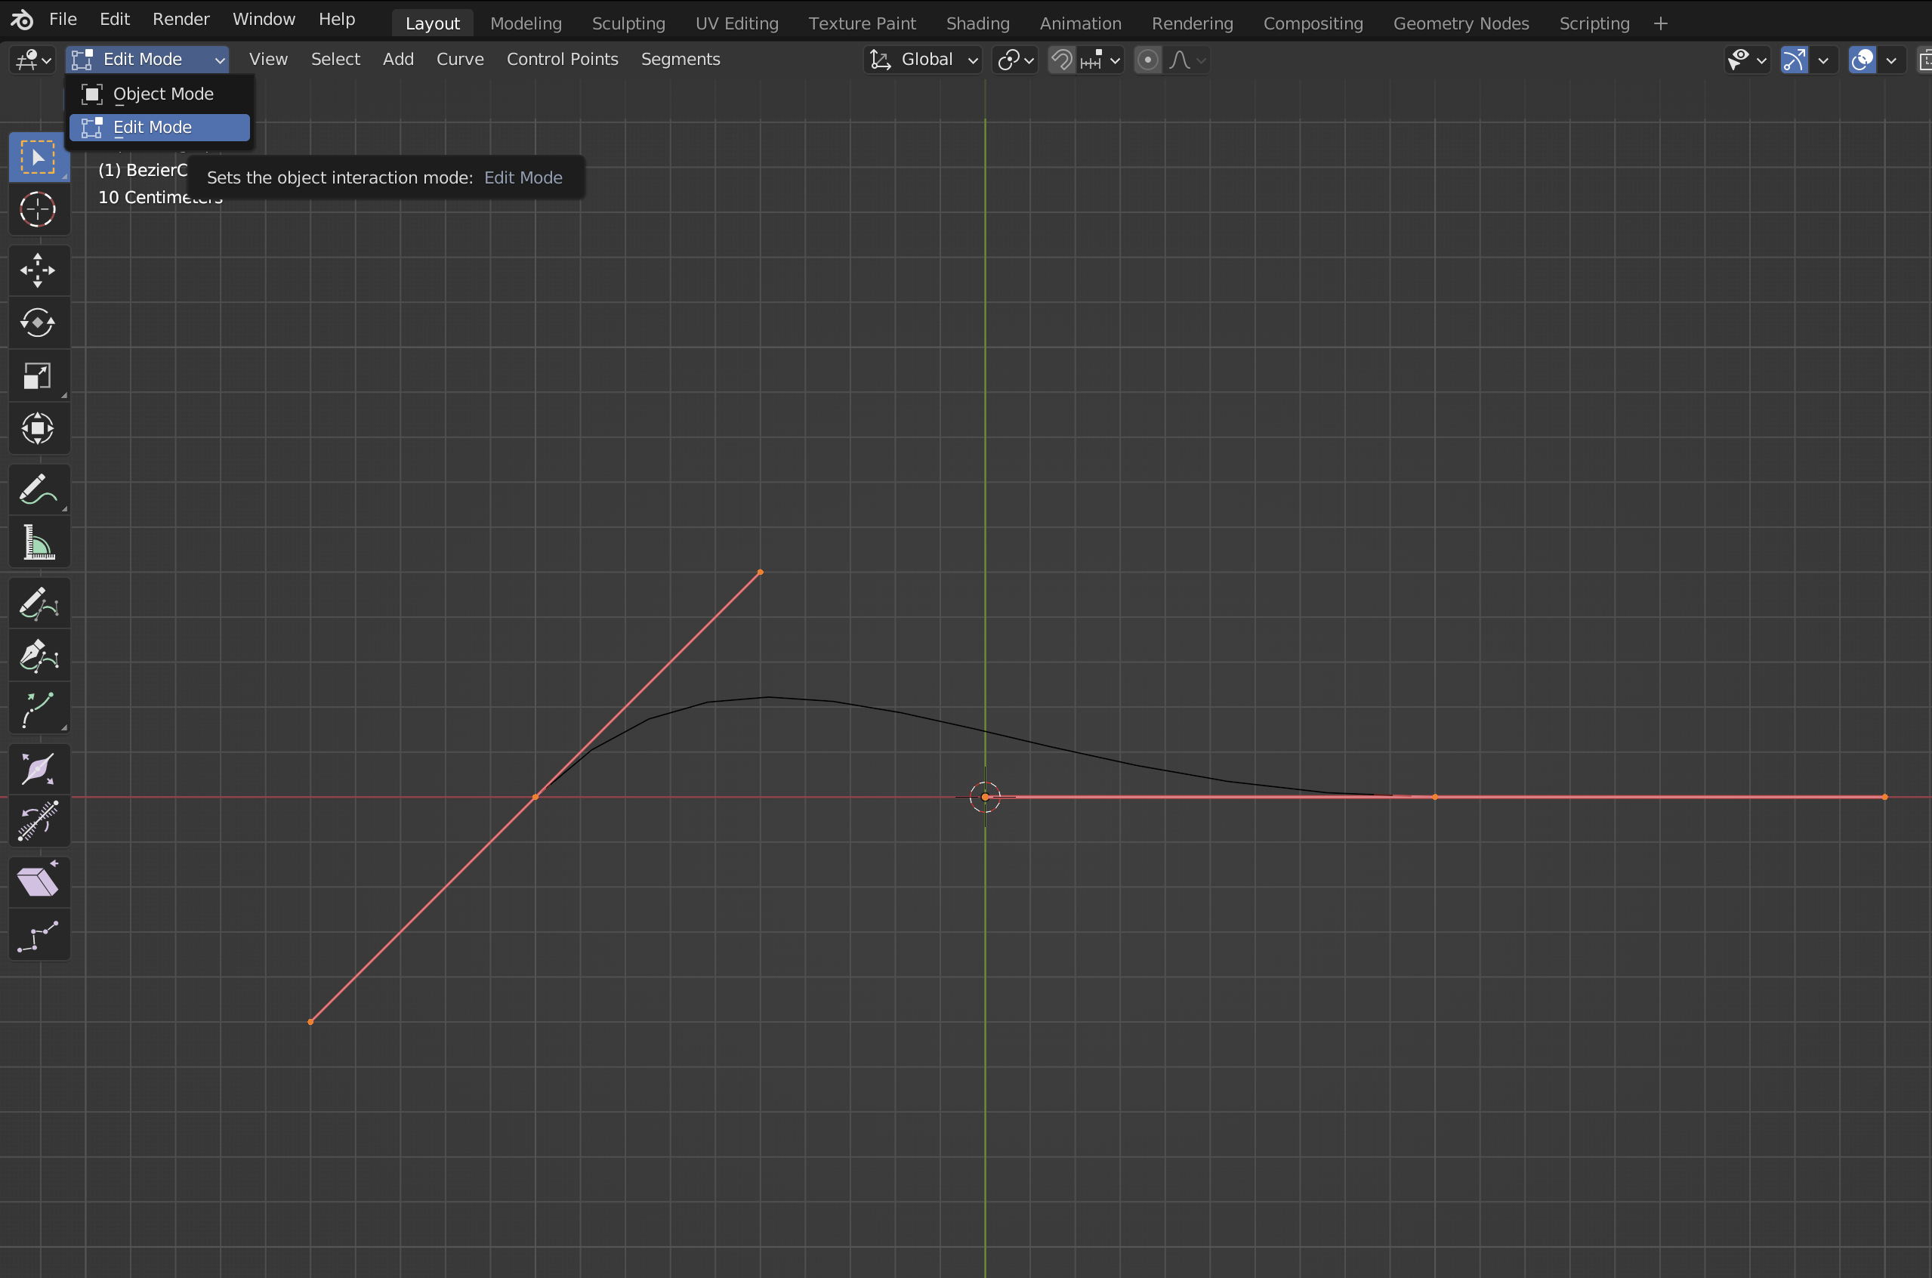This screenshot has width=1932, height=1278.
Task: Open the File menu
Action: [63, 19]
